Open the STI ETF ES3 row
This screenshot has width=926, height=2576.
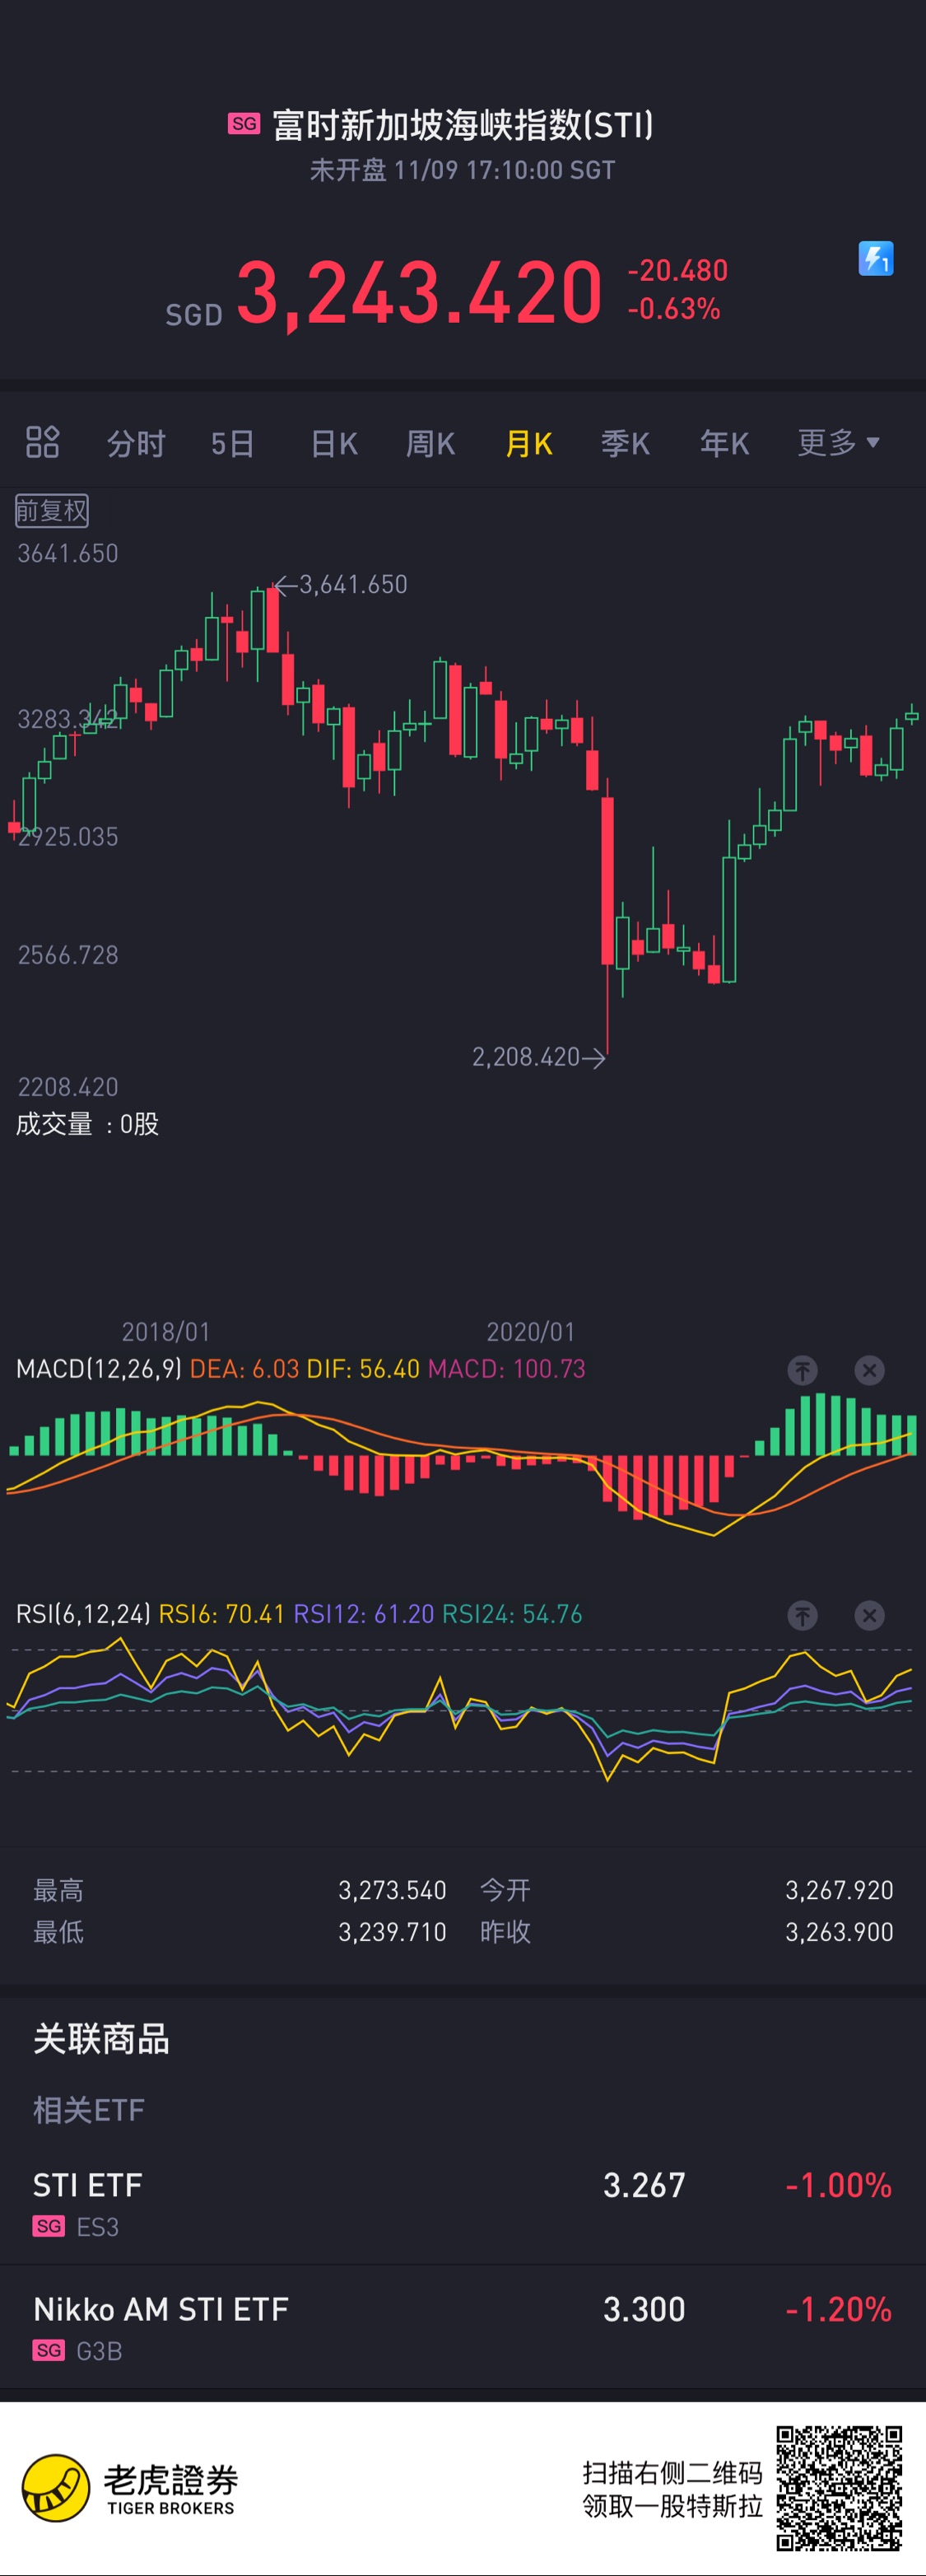463,2203
